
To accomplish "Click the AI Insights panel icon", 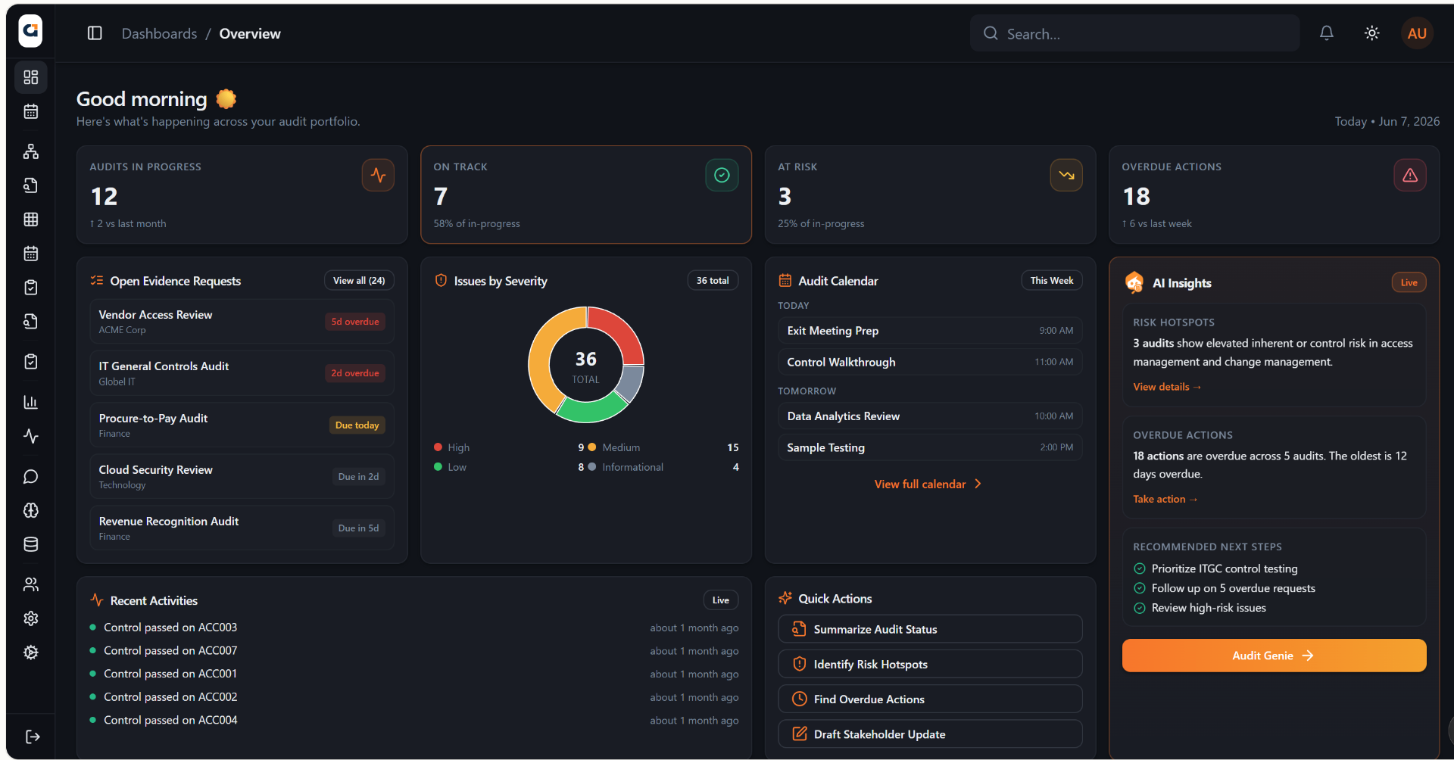I will click(x=1134, y=282).
